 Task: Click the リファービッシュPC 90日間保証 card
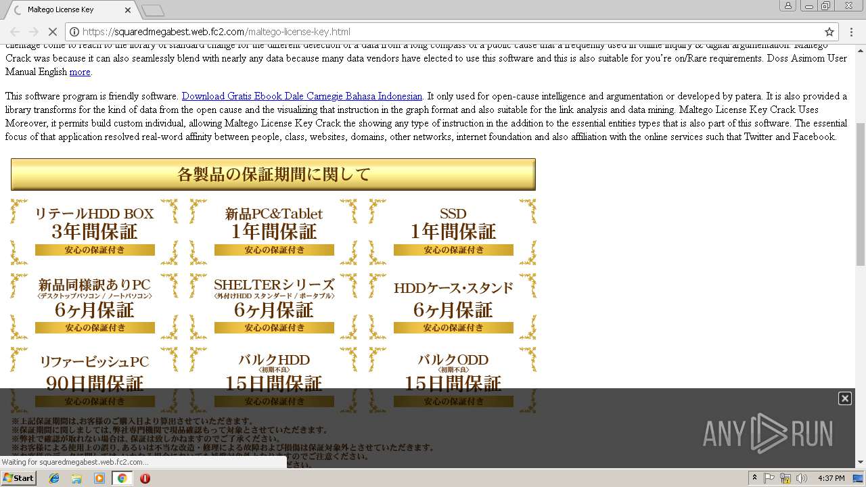coord(95,379)
